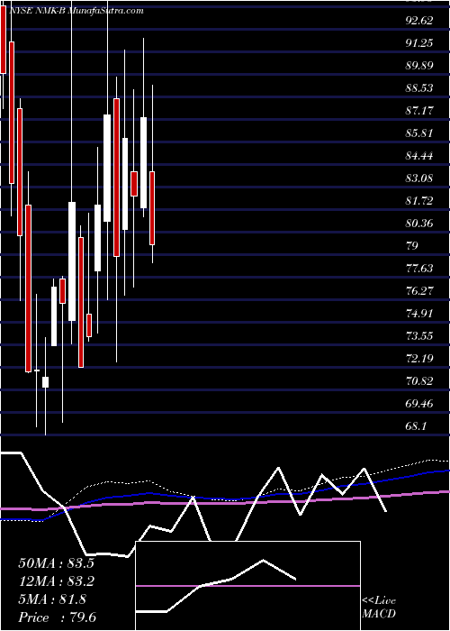The height and width of the screenshot is (631, 450).
Task: Click the 92.62 price axis label
Action: pos(419,20)
